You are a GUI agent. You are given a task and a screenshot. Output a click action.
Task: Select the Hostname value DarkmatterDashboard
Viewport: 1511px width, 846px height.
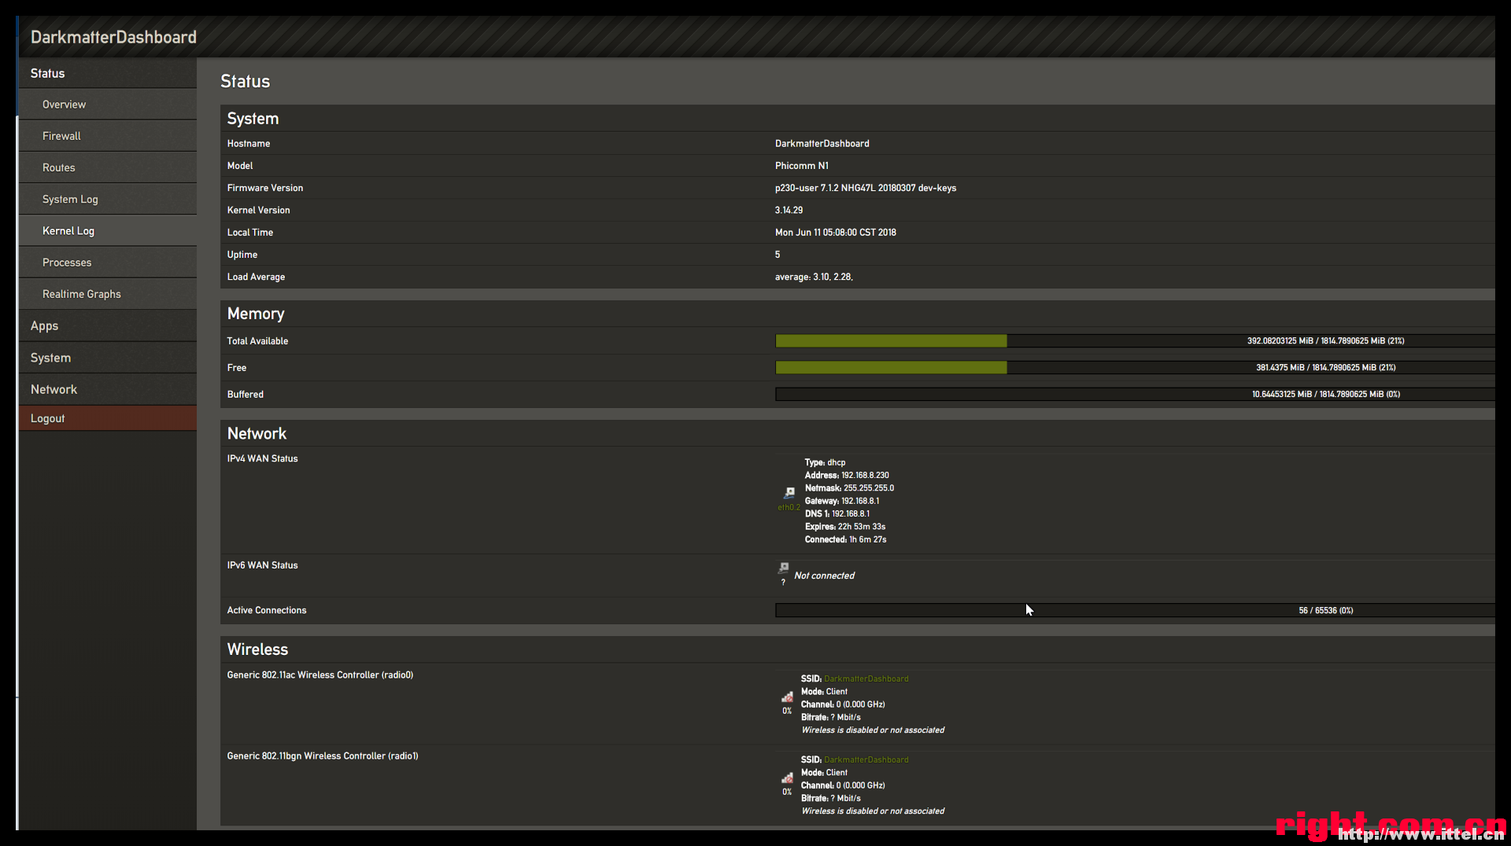point(822,143)
